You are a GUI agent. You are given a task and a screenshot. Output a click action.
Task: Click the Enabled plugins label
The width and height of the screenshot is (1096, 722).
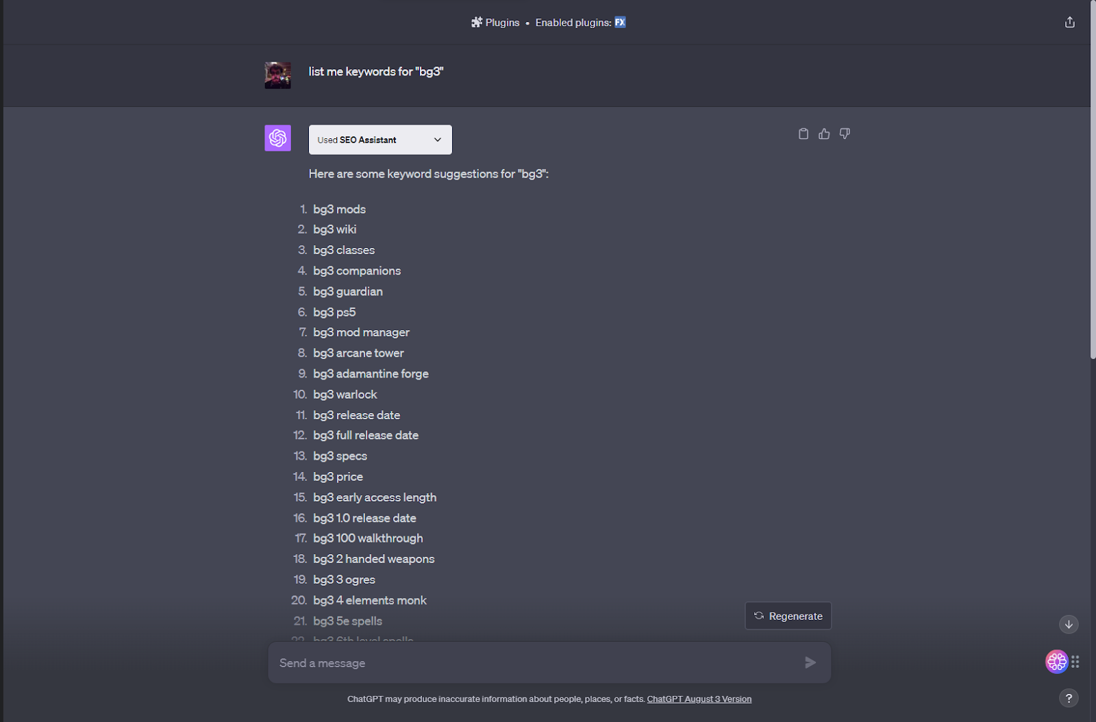coord(573,23)
